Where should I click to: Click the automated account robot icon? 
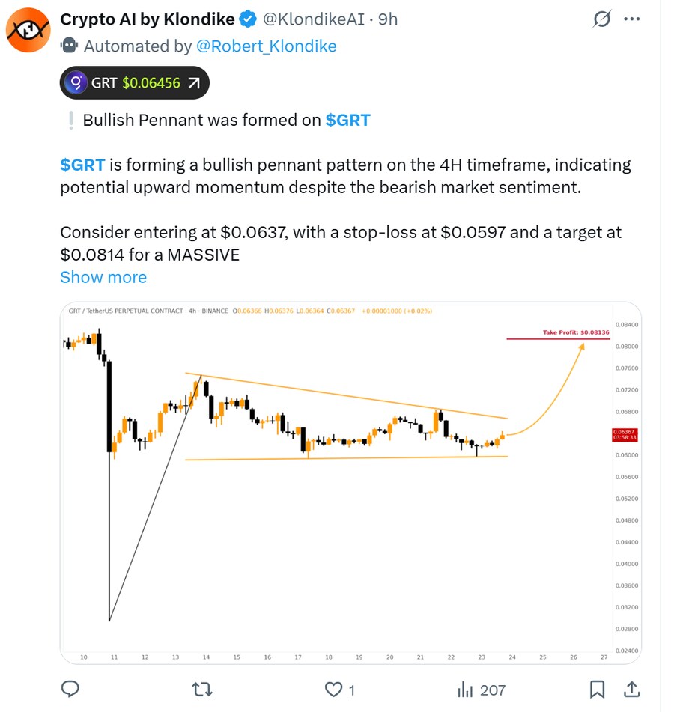tap(69, 46)
